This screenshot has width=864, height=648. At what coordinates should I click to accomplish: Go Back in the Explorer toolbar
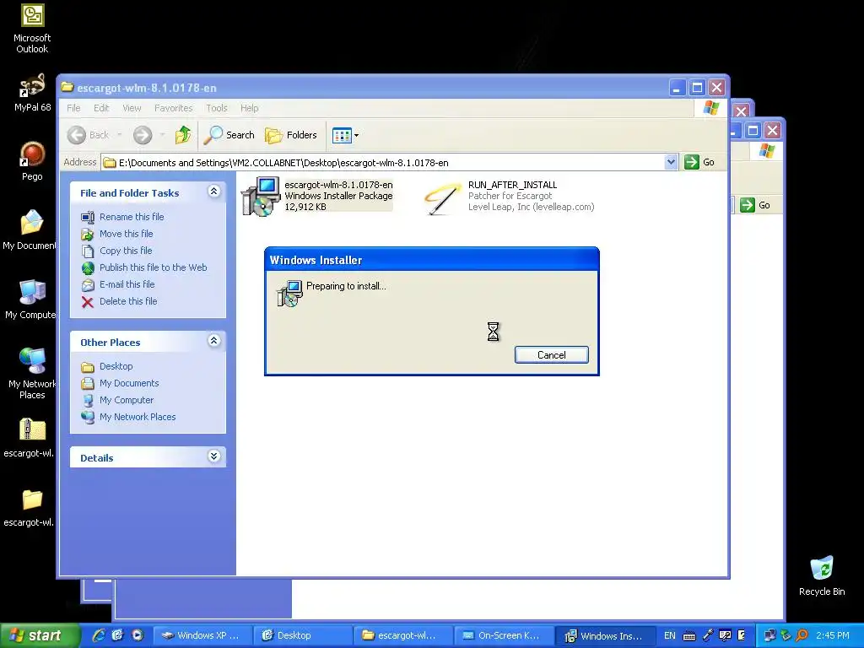pyautogui.click(x=88, y=135)
